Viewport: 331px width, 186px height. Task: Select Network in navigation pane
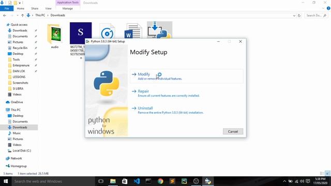(16, 158)
